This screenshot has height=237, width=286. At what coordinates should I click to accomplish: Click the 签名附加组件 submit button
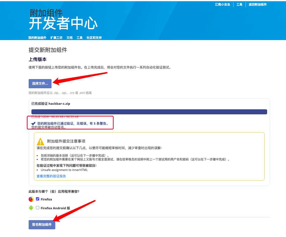(42, 225)
